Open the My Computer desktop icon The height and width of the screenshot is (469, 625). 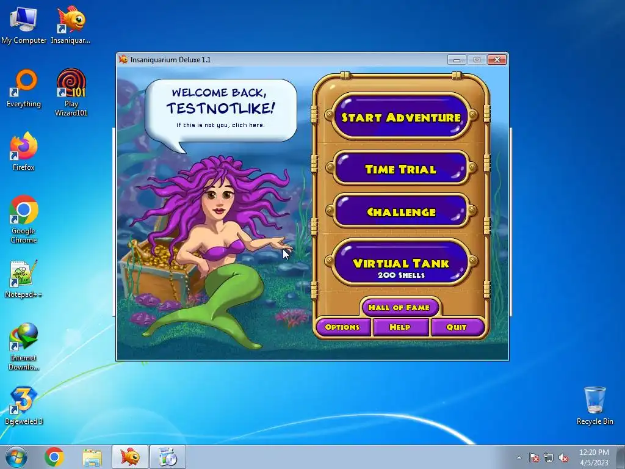click(x=24, y=24)
